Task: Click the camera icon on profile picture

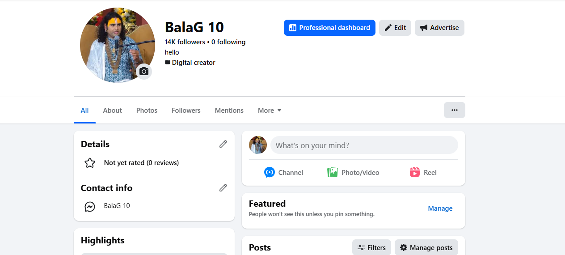Action: 144,72
